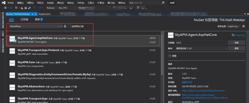Open the 编辑(E) menu
249x103 pixels.
click(x=20, y=3)
